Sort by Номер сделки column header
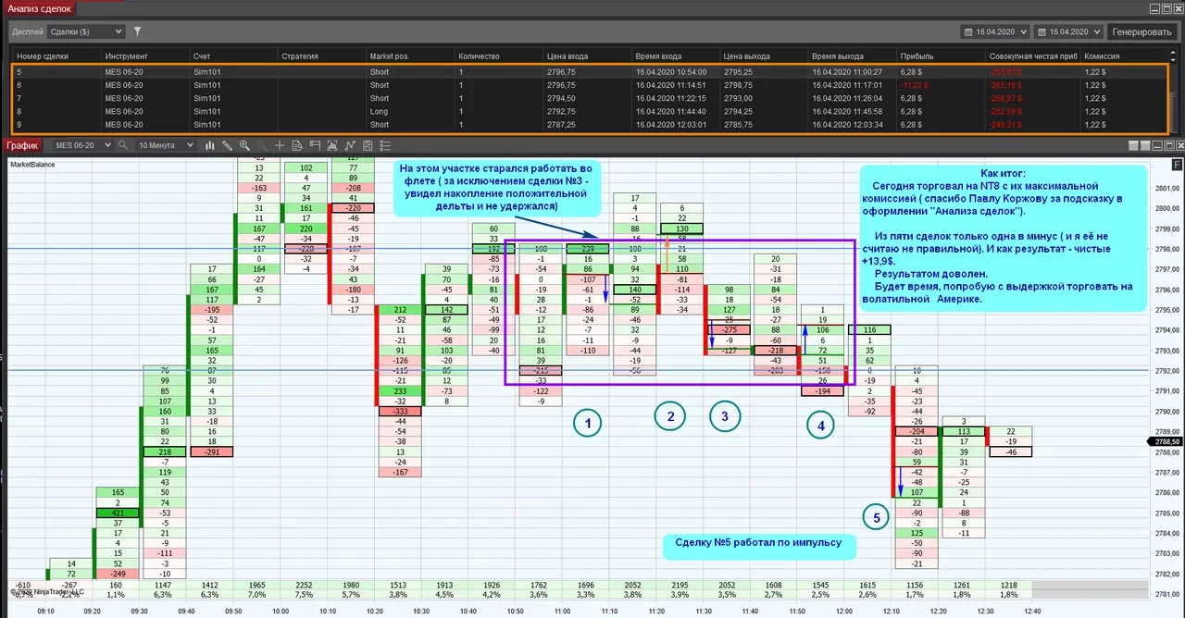The image size is (1185, 618). pyautogui.click(x=55, y=56)
